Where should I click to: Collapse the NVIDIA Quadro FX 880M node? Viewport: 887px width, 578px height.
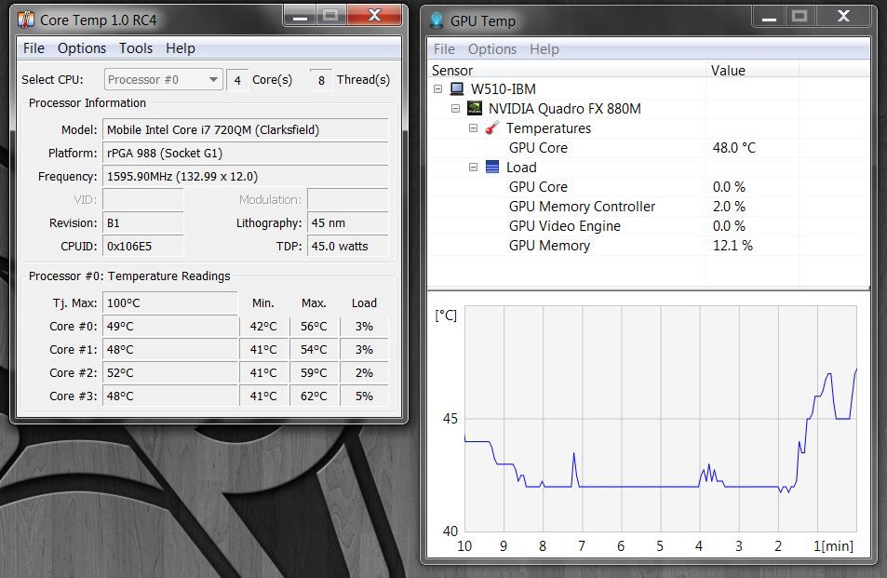[455, 108]
